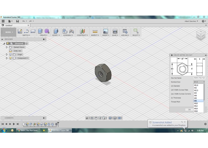Click the Joint assemble icon
208x148 pixels.
click(x=72, y=31)
